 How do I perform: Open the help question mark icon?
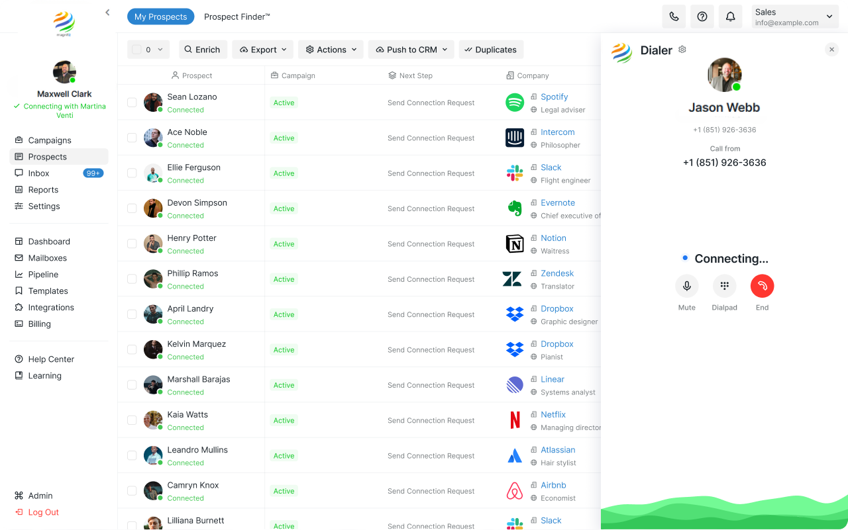tap(702, 17)
